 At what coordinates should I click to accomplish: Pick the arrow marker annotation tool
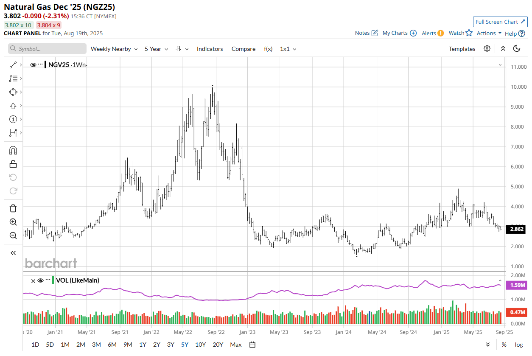[13, 106]
